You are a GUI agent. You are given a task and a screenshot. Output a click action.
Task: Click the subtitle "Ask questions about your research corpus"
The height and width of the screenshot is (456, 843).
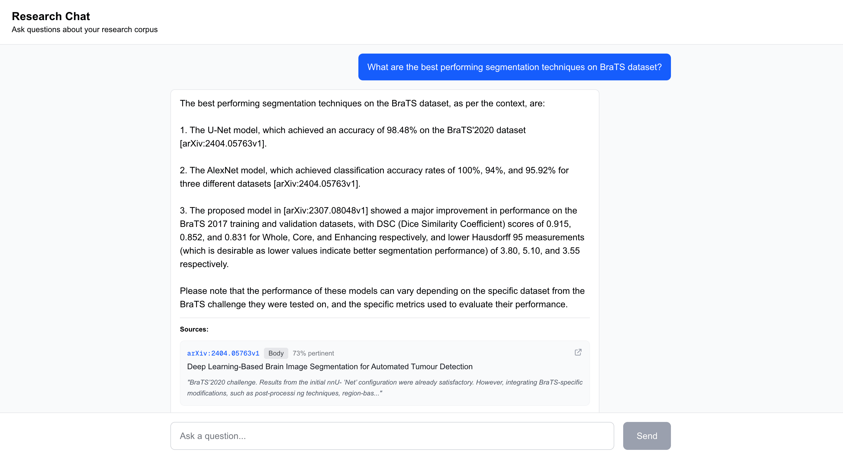tap(84, 29)
